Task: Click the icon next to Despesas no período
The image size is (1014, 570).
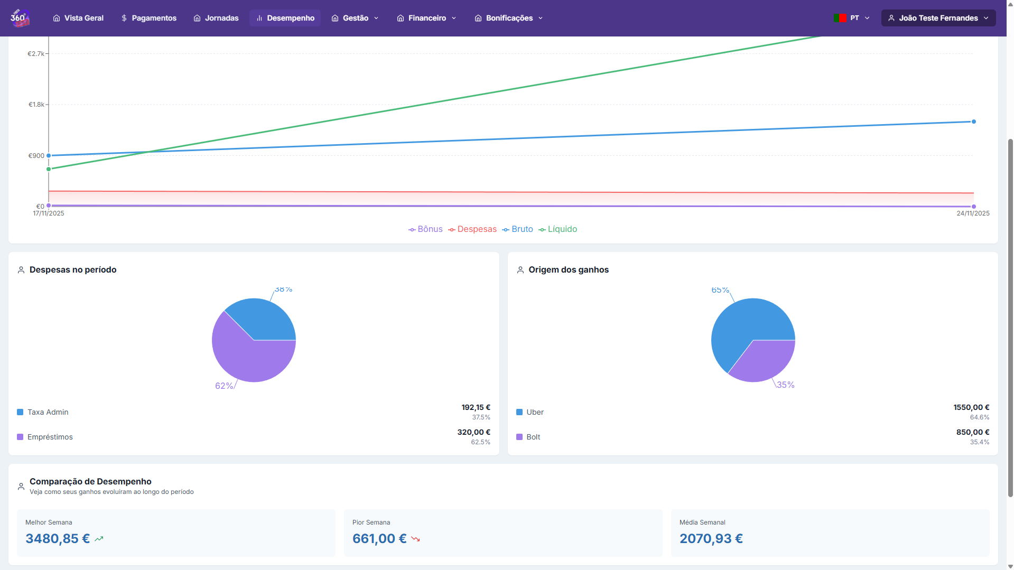Action: coord(21,270)
